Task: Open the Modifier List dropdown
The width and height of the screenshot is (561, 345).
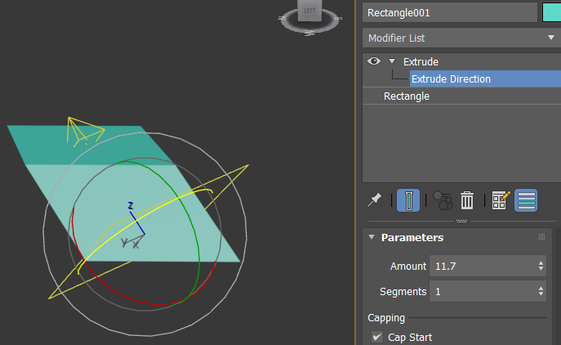Action: (x=461, y=38)
